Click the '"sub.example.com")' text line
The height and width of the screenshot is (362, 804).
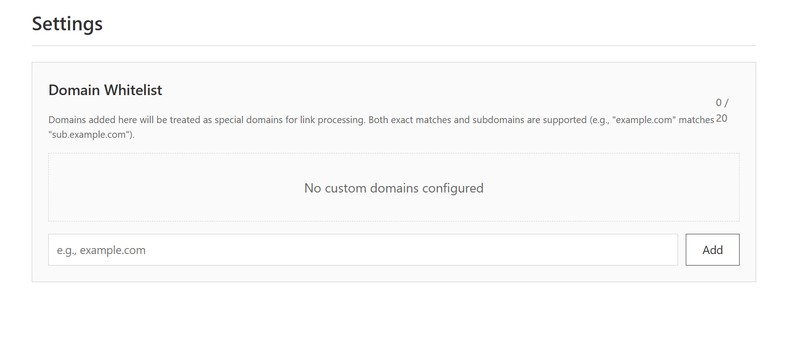[92, 135]
